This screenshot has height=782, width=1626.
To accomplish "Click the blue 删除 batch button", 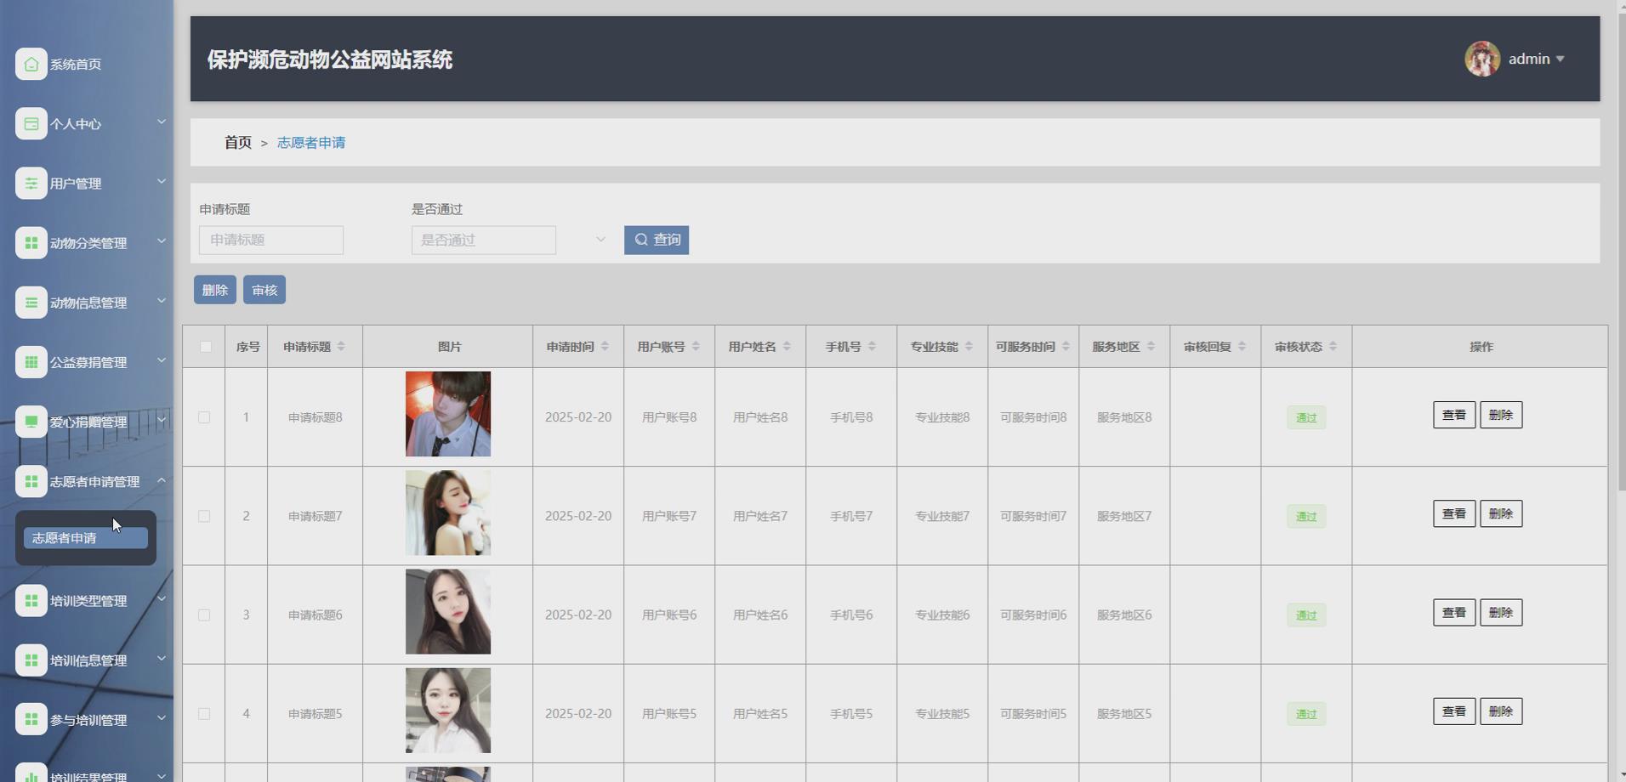I will [x=215, y=290].
